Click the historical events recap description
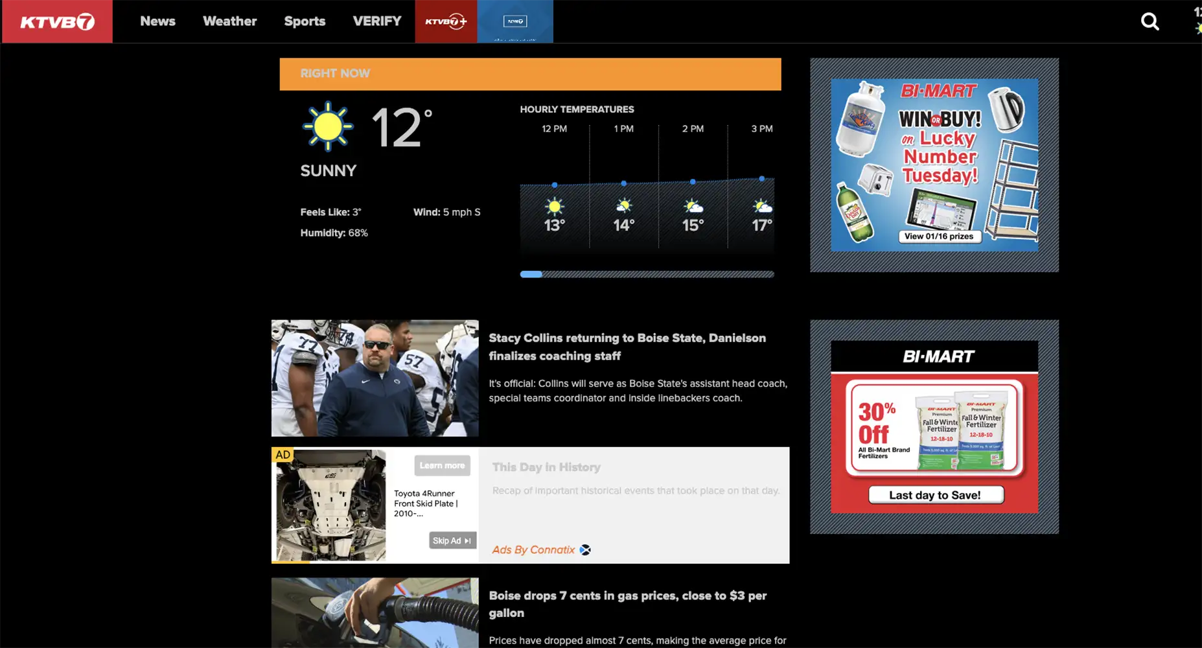 pyautogui.click(x=636, y=491)
